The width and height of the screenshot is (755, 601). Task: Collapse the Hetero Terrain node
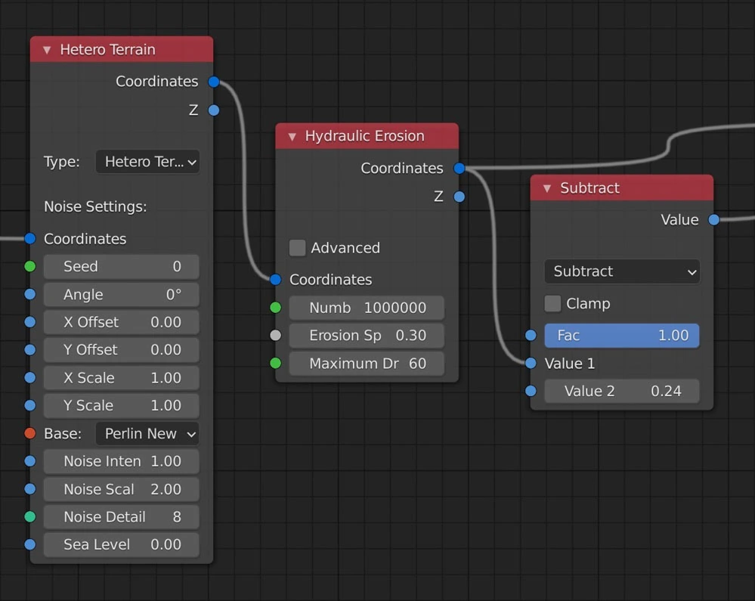click(46, 48)
